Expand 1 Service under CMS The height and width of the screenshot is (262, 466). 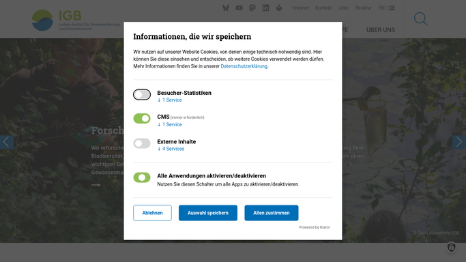tap(170, 124)
